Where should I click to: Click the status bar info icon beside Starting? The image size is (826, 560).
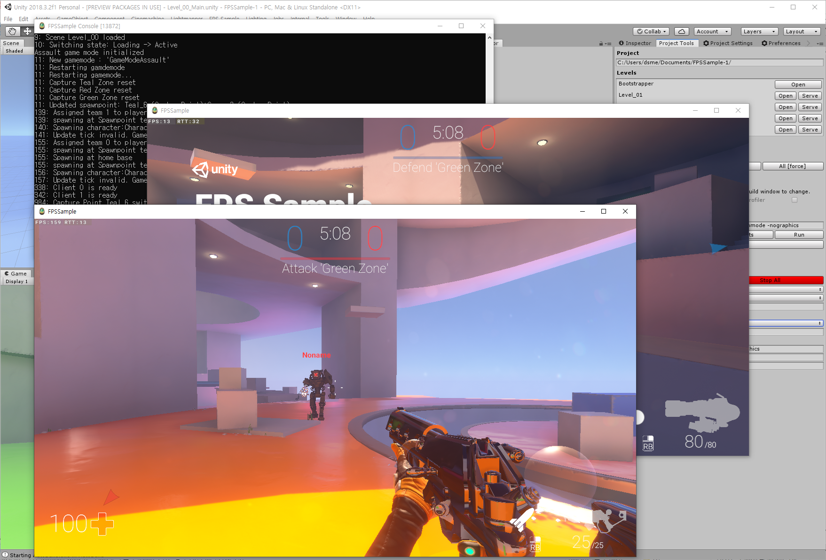pyautogui.click(x=5, y=555)
